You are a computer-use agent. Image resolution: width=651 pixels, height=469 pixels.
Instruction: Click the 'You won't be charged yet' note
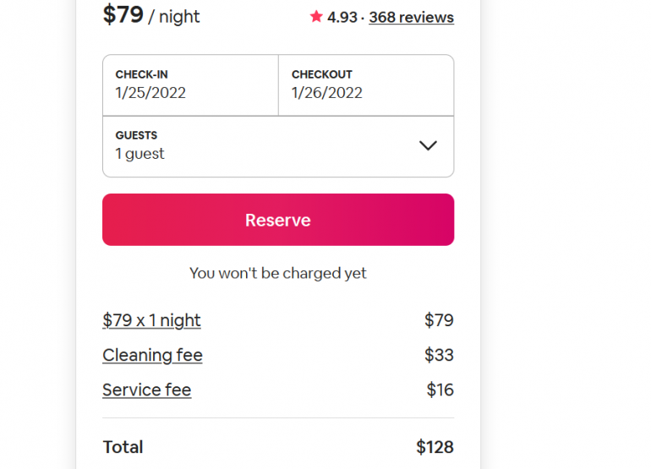(278, 273)
